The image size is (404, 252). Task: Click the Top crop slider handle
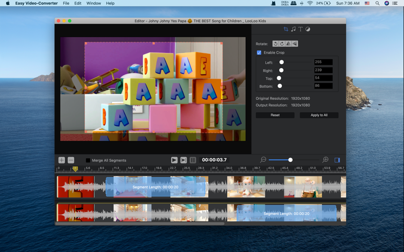(279, 78)
